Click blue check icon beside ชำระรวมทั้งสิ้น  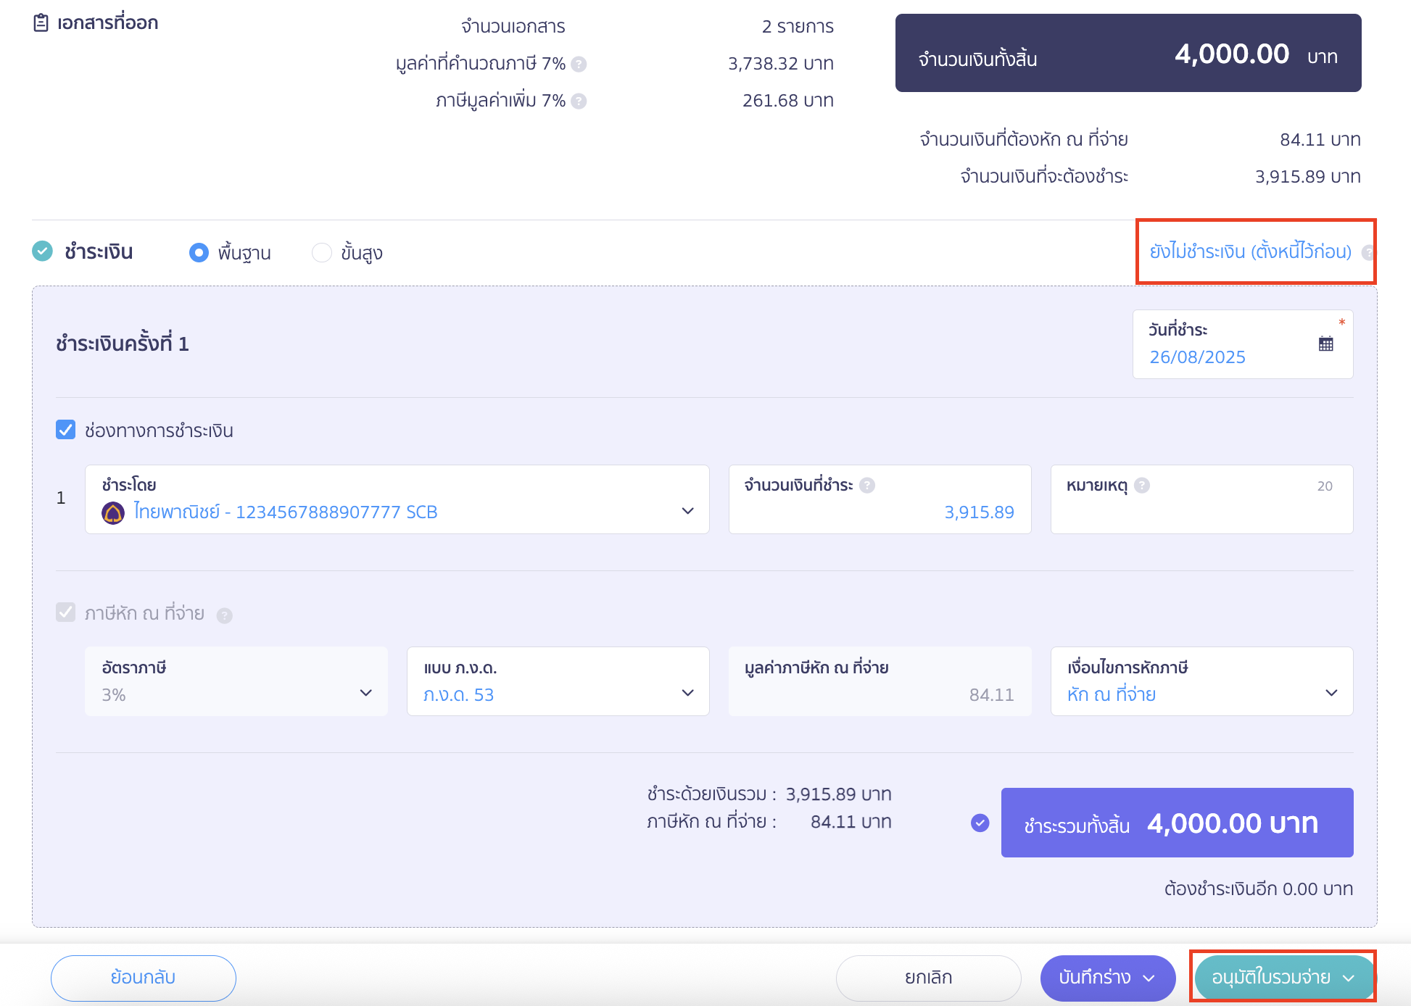pyautogui.click(x=980, y=823)
